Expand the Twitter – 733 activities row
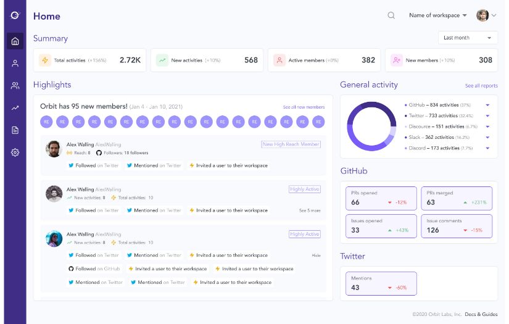This screenshot has width=509, height=324. (487, 115)
